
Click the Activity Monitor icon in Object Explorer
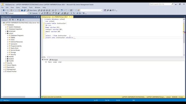[23, 20]
